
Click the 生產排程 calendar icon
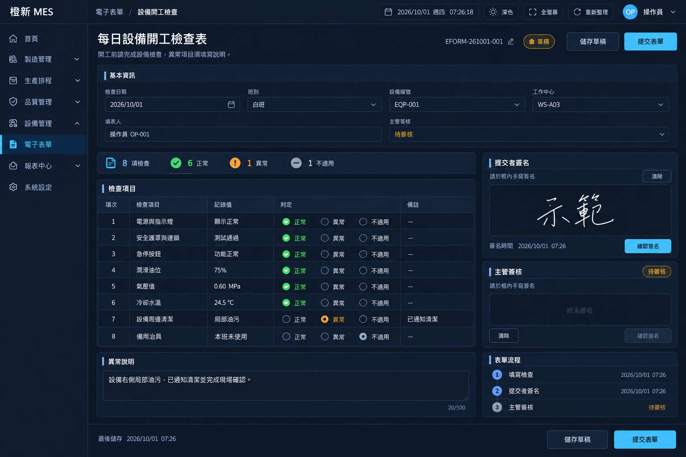13,80
